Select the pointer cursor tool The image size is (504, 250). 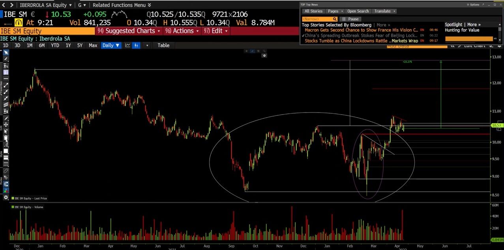[6, 53]
